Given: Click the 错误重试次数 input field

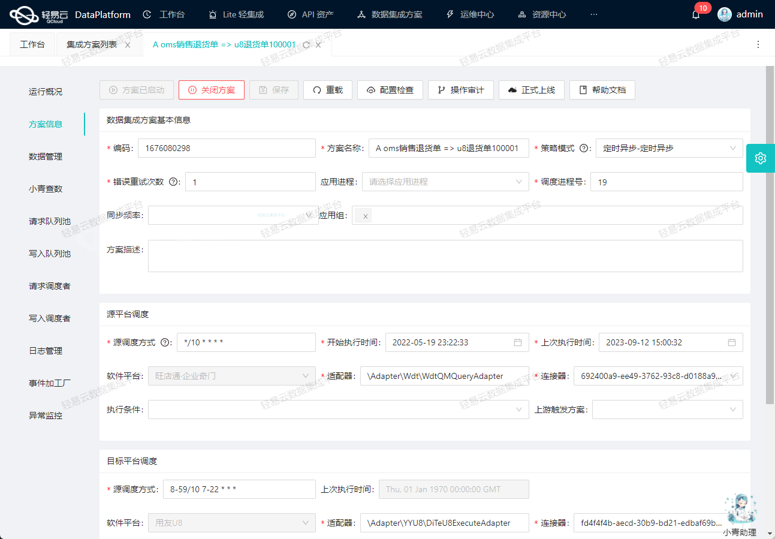Looking at the screenshot, I should 251,182.
